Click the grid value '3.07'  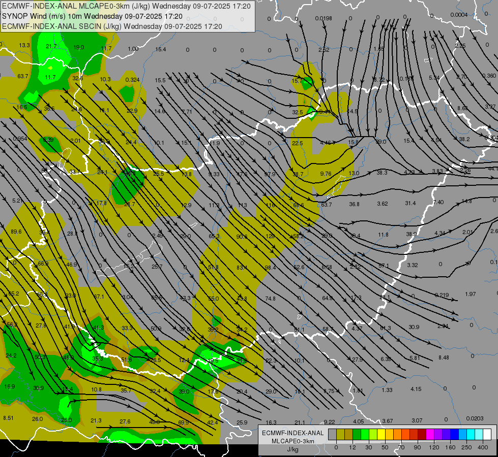tap(417, 420)
